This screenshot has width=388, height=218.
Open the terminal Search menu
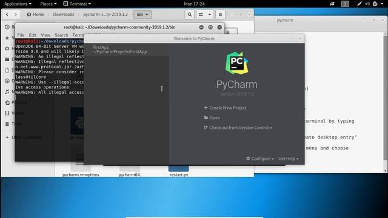pos(61,35)
